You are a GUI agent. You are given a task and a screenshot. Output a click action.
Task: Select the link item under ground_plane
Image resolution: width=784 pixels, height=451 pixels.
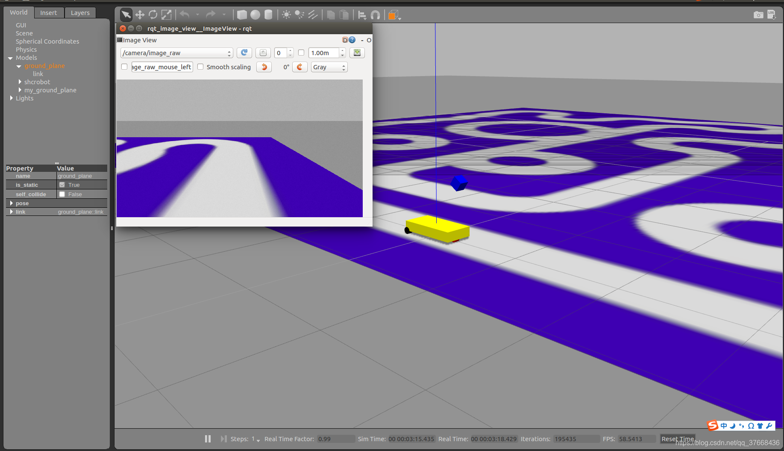pos(38,74)
